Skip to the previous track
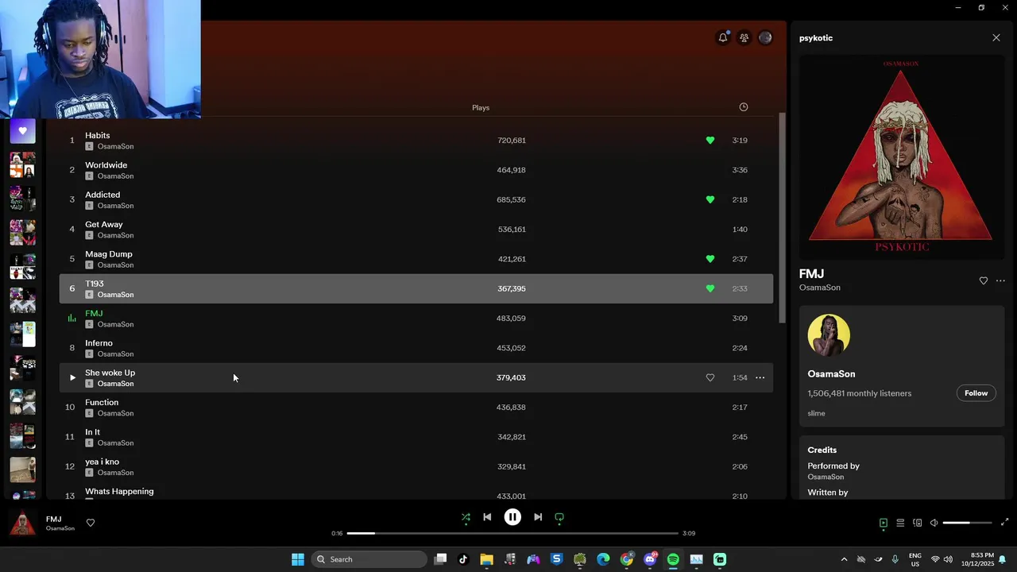Viewport: 1017px width, 572px height. click(487, 517)
